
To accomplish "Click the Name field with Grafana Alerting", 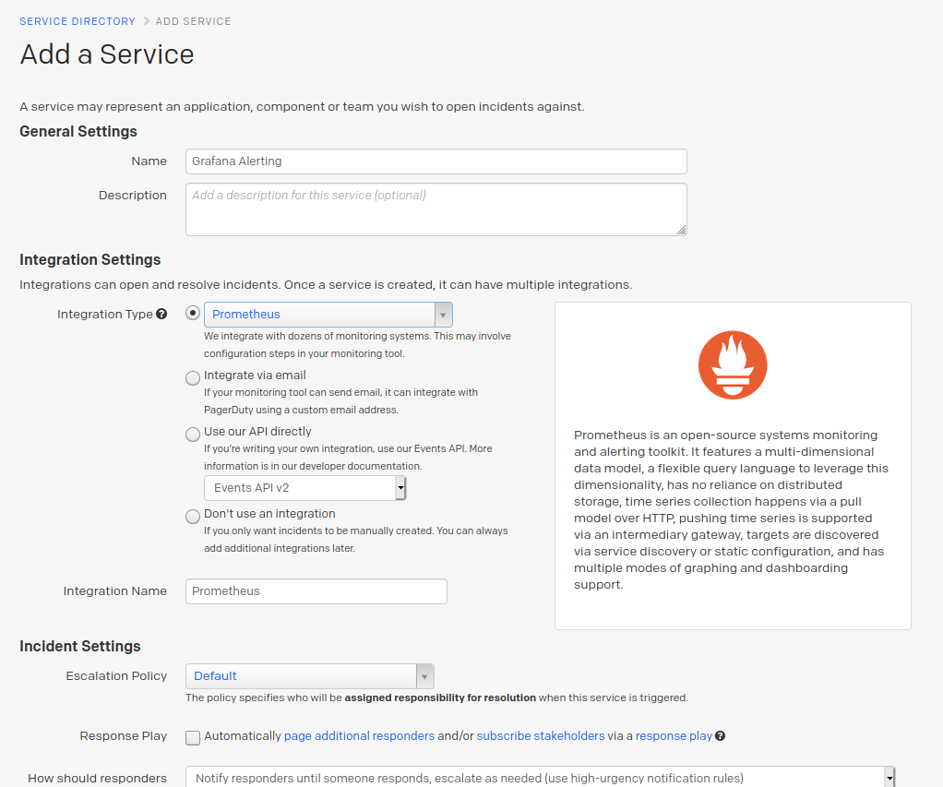I will click(436, 161).
